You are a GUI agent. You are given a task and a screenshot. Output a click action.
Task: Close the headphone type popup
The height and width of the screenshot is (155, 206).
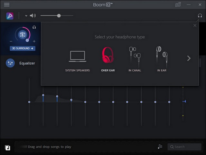point(195,26)
